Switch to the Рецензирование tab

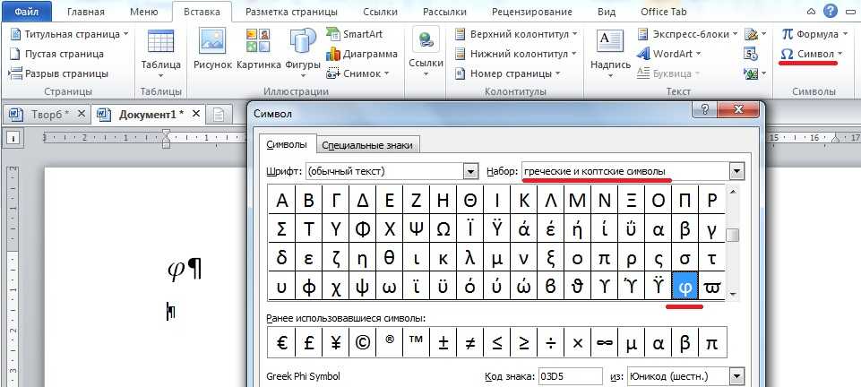tap(531, 12)
